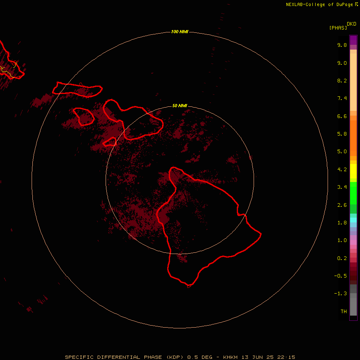Image resolution: width=360 pixels, height=360 pixels.
Task: Click the 9.8 value on the color scale
Action: 342,45
